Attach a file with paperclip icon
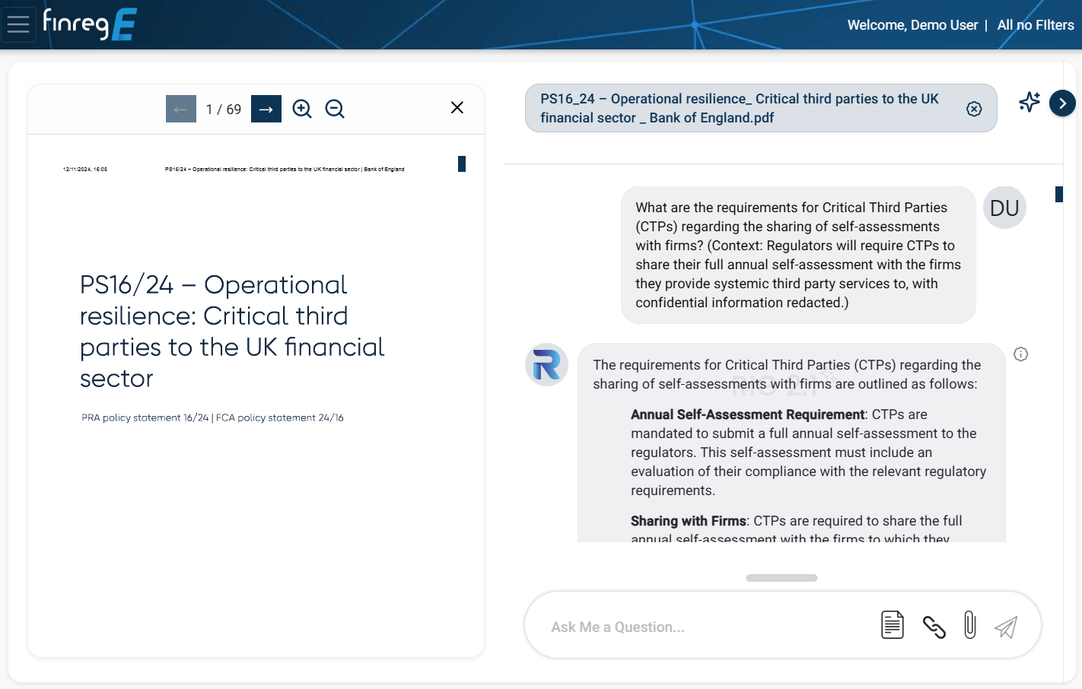The height and width of the screenshot is (689, 1082). click(970, 625)
